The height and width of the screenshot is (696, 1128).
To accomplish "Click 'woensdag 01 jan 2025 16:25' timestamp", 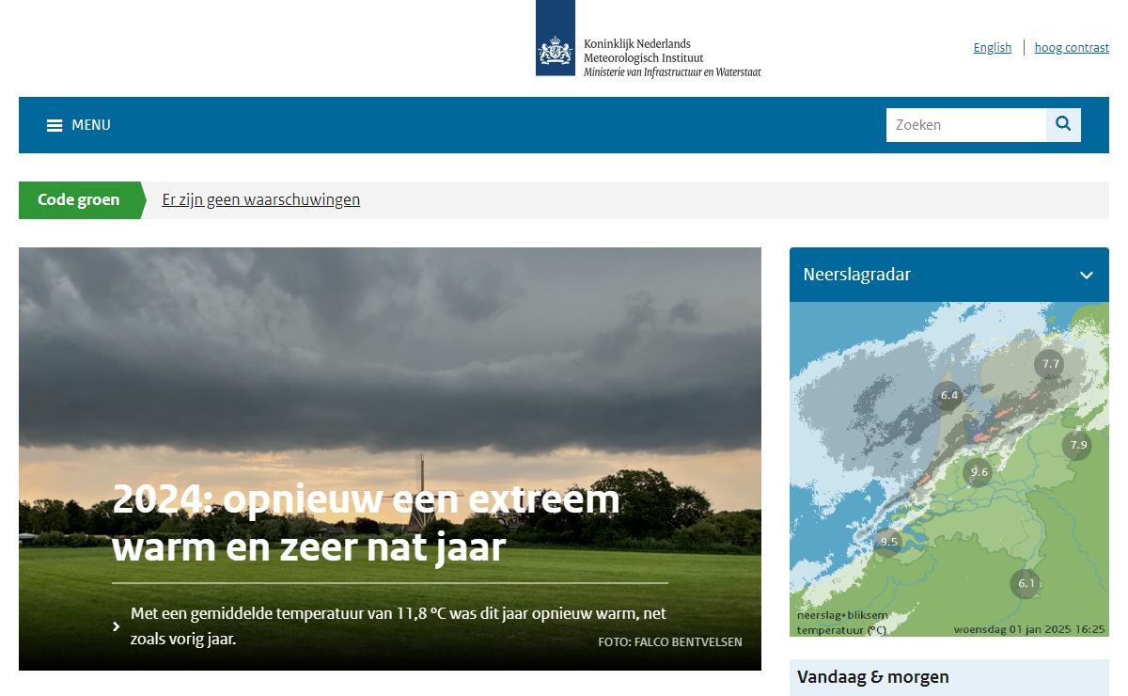I will tap(1029, 629).
